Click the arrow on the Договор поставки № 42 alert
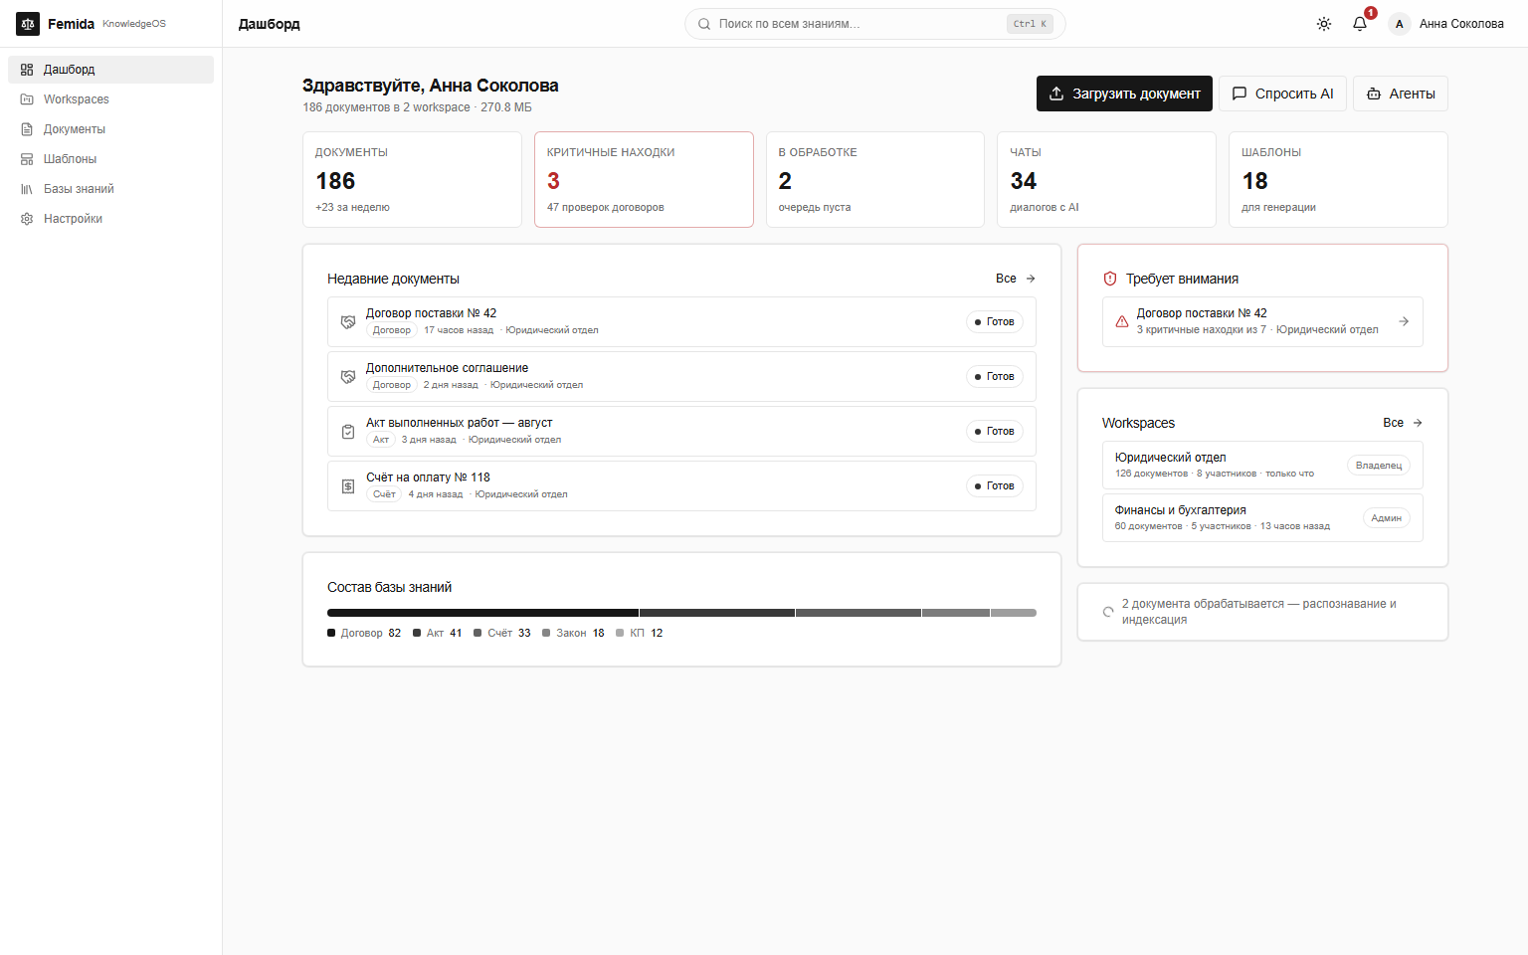Image resolution: width=1528 pixels, height=955 pixels. pyautogui.click(x=1404, y=321)
